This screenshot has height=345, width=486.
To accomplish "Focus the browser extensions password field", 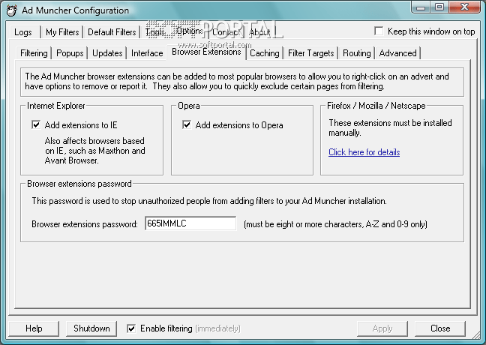I will (x=190, y=223).
